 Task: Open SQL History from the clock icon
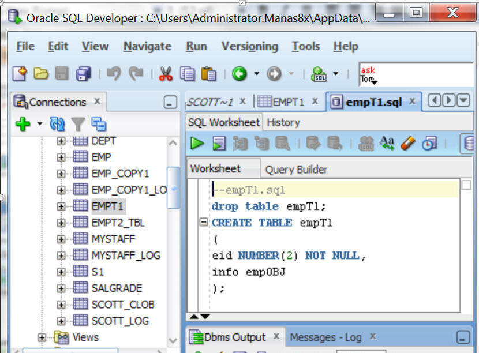[x=429, y=143]
